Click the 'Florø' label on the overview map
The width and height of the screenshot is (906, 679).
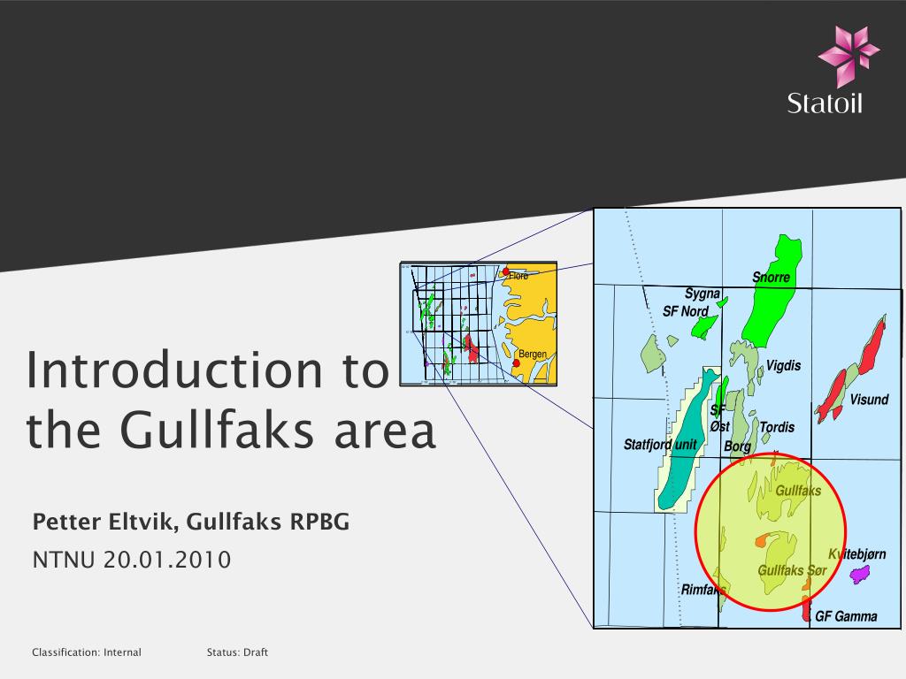518,276
